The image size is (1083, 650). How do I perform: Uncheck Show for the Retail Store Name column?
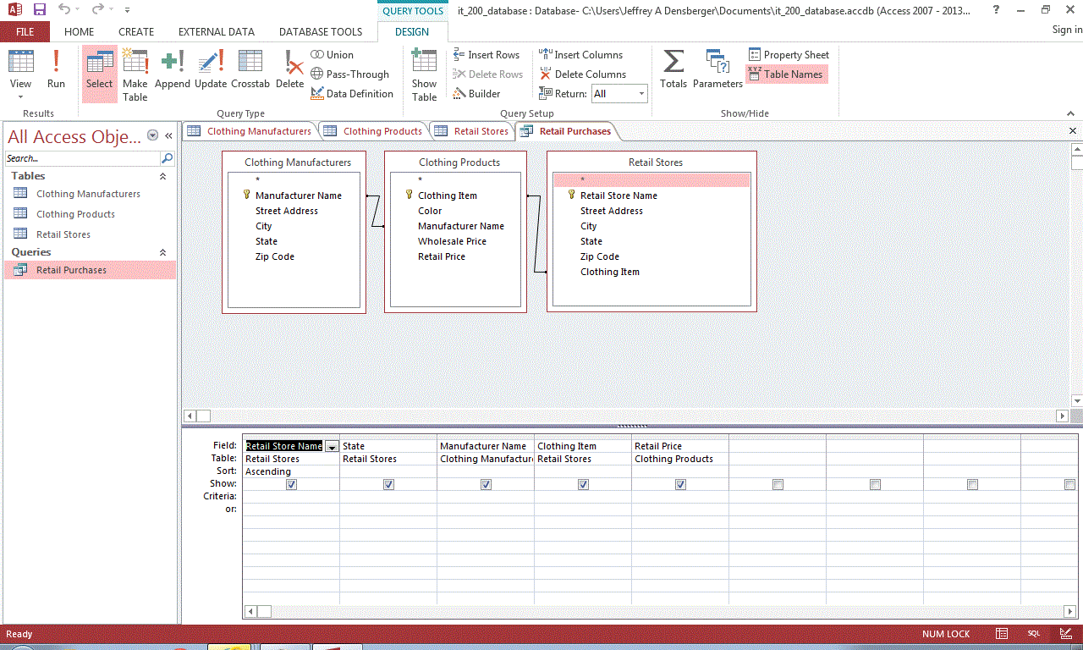tap(291, 485)
